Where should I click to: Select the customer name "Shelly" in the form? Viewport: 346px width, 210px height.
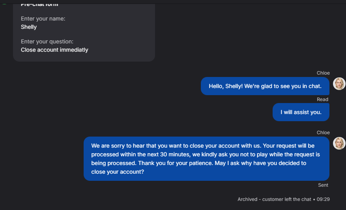pos(29,27)
